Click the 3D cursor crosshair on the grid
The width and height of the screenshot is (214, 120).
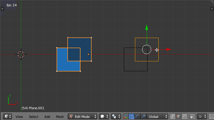[21, 54]
